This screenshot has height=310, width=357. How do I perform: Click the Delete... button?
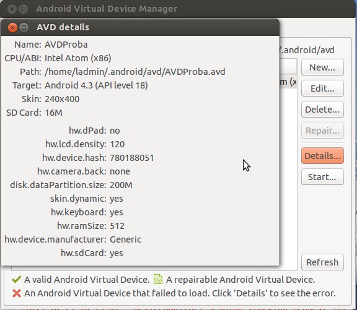pyautogui.click(x=322, y=110)
